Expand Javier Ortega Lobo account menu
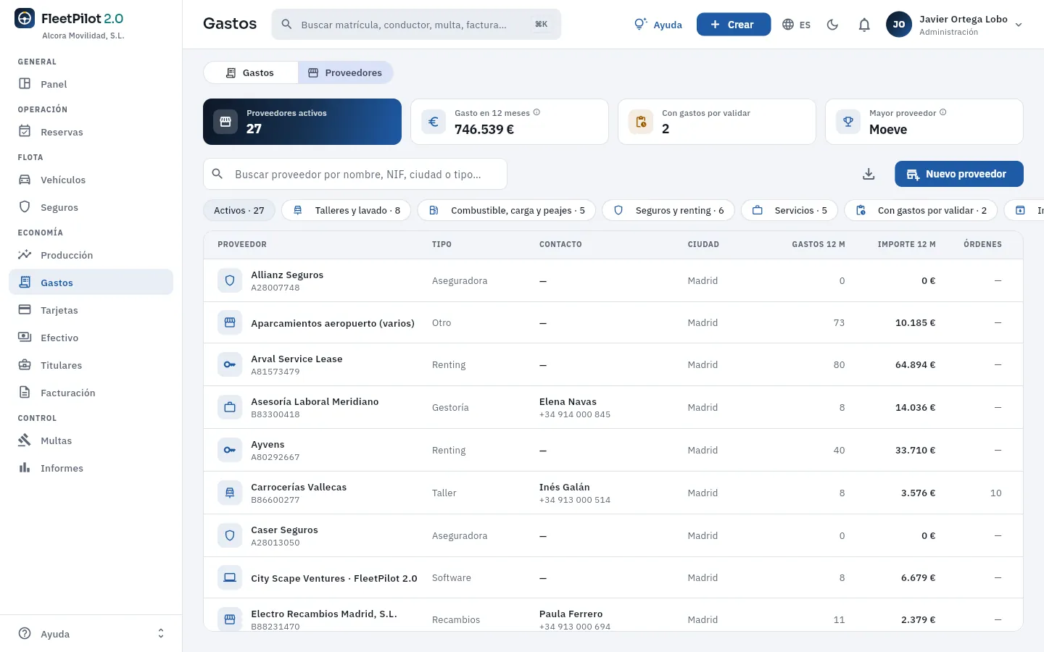1044x652 pixels. click(x=954, y=25)
